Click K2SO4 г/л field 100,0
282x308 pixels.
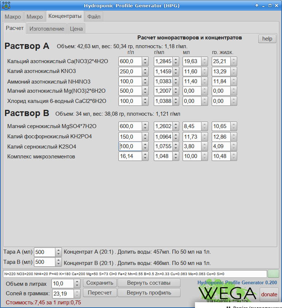130,146
